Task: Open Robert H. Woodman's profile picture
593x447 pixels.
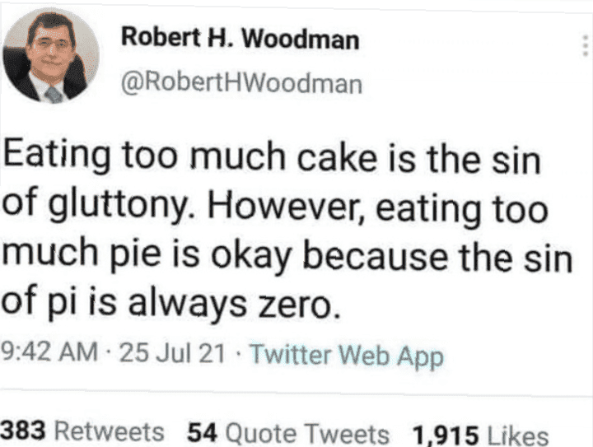Action: pyautogui.click(x=51, y=55)
